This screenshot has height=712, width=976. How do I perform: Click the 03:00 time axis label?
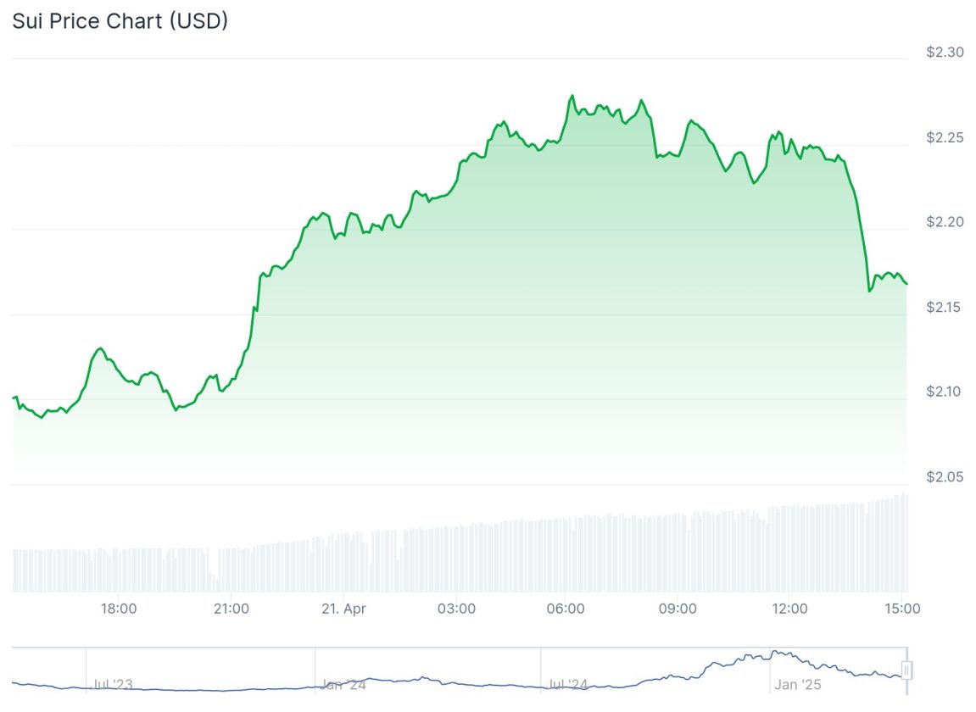(455, 609)
